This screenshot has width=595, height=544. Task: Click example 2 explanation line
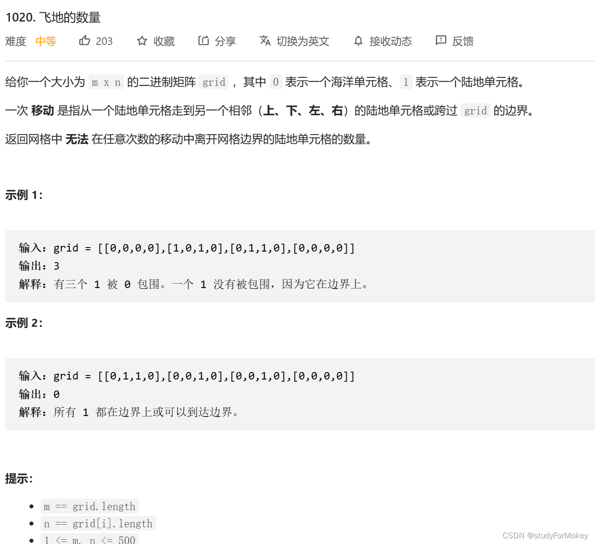pos(129,413)
